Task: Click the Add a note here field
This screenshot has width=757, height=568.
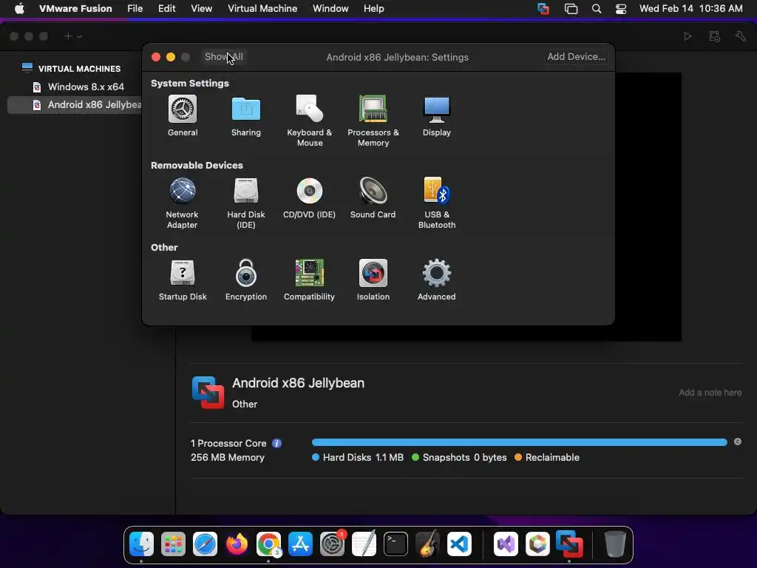Action: [x=710, y=393]
